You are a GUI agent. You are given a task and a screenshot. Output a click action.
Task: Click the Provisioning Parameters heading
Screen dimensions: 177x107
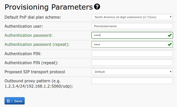point(49,7)
